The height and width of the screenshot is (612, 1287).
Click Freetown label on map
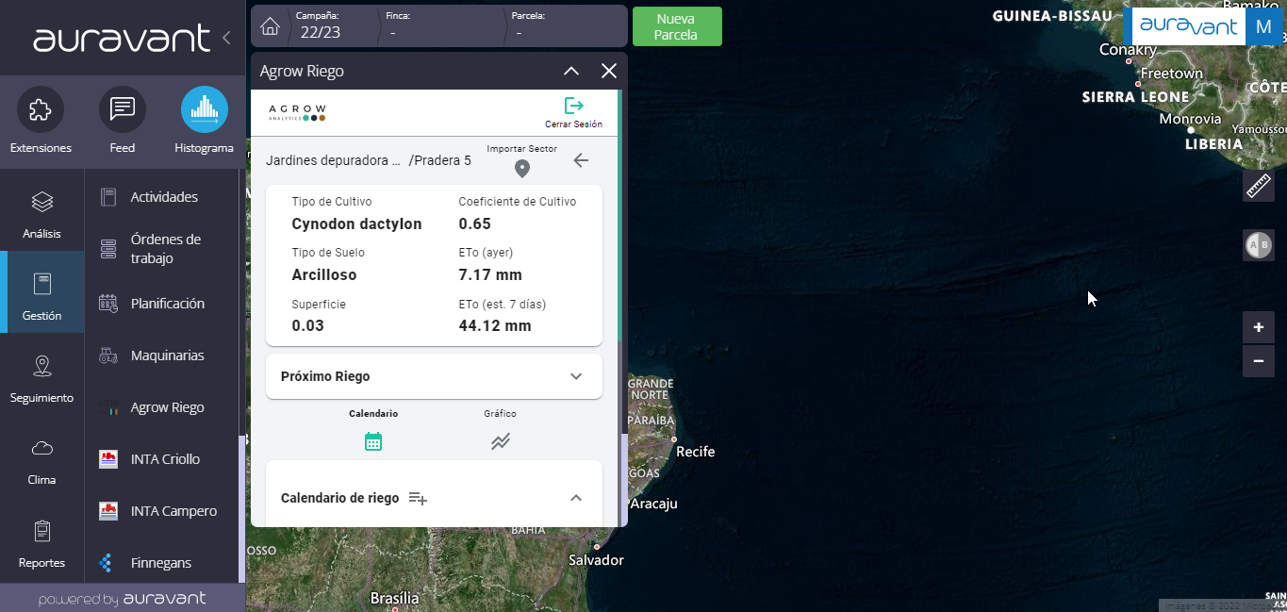pyautogui.click(x=1172, y=74)
